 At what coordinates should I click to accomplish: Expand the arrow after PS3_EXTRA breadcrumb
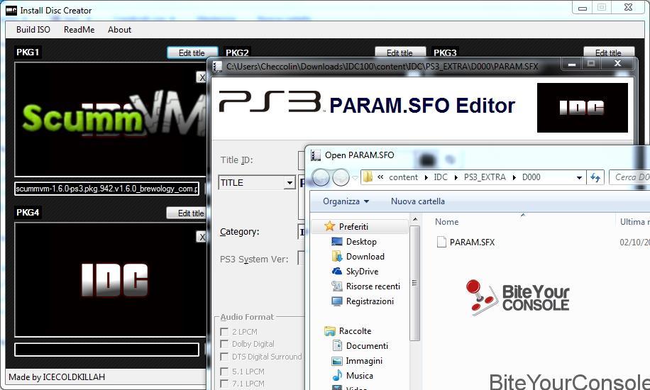(x=514, y=177)
